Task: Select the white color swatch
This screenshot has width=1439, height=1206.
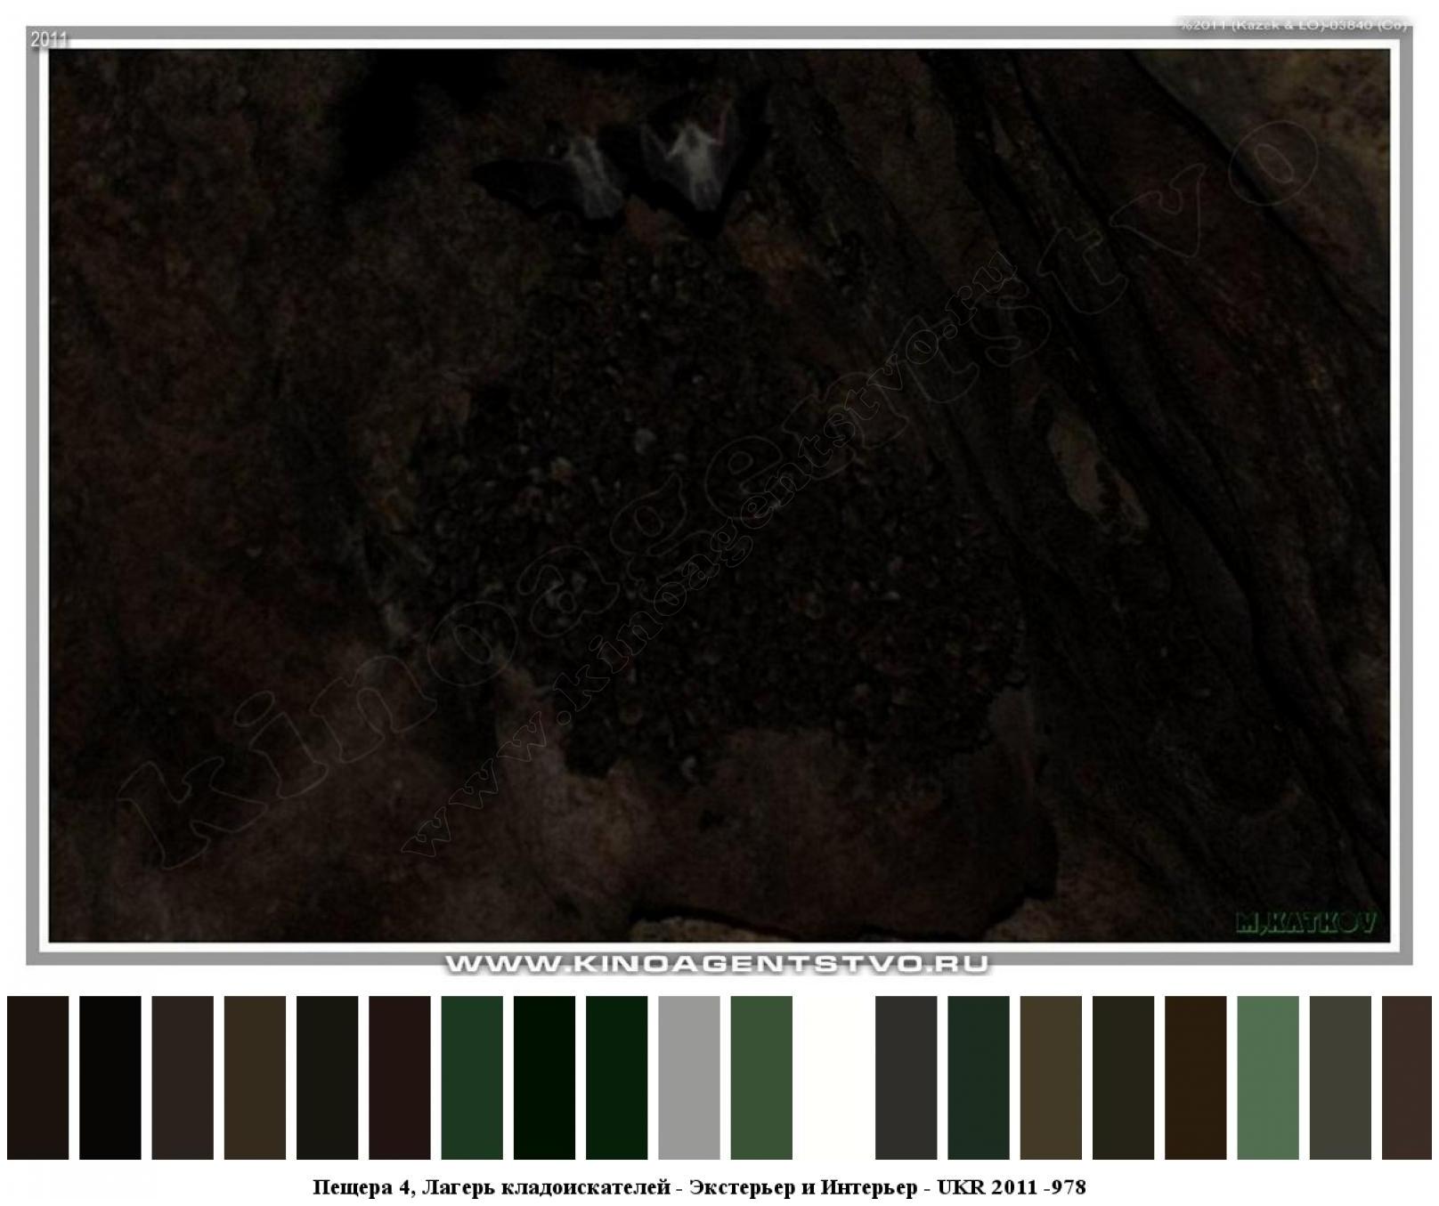Action: [834, 1078]
